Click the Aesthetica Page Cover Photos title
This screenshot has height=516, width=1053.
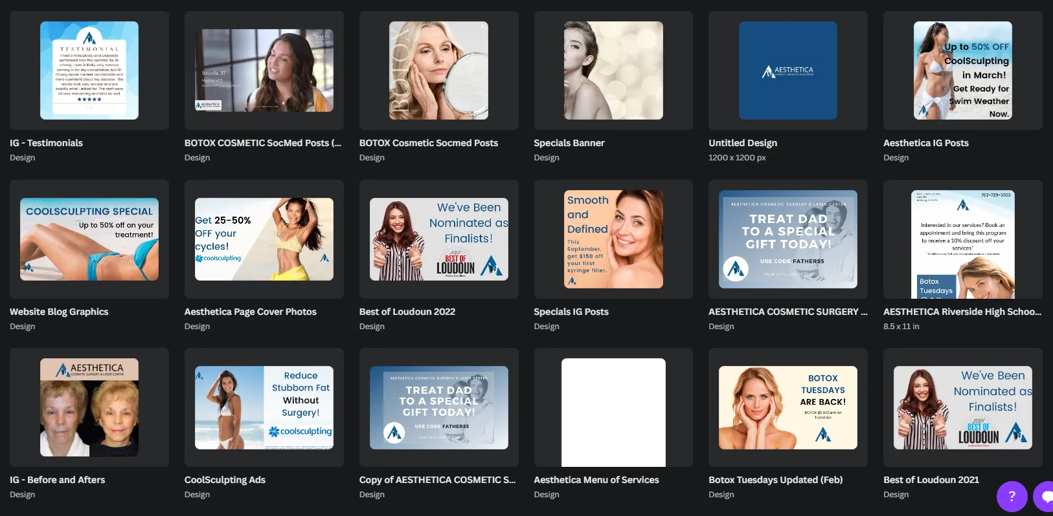click(251, 312)
